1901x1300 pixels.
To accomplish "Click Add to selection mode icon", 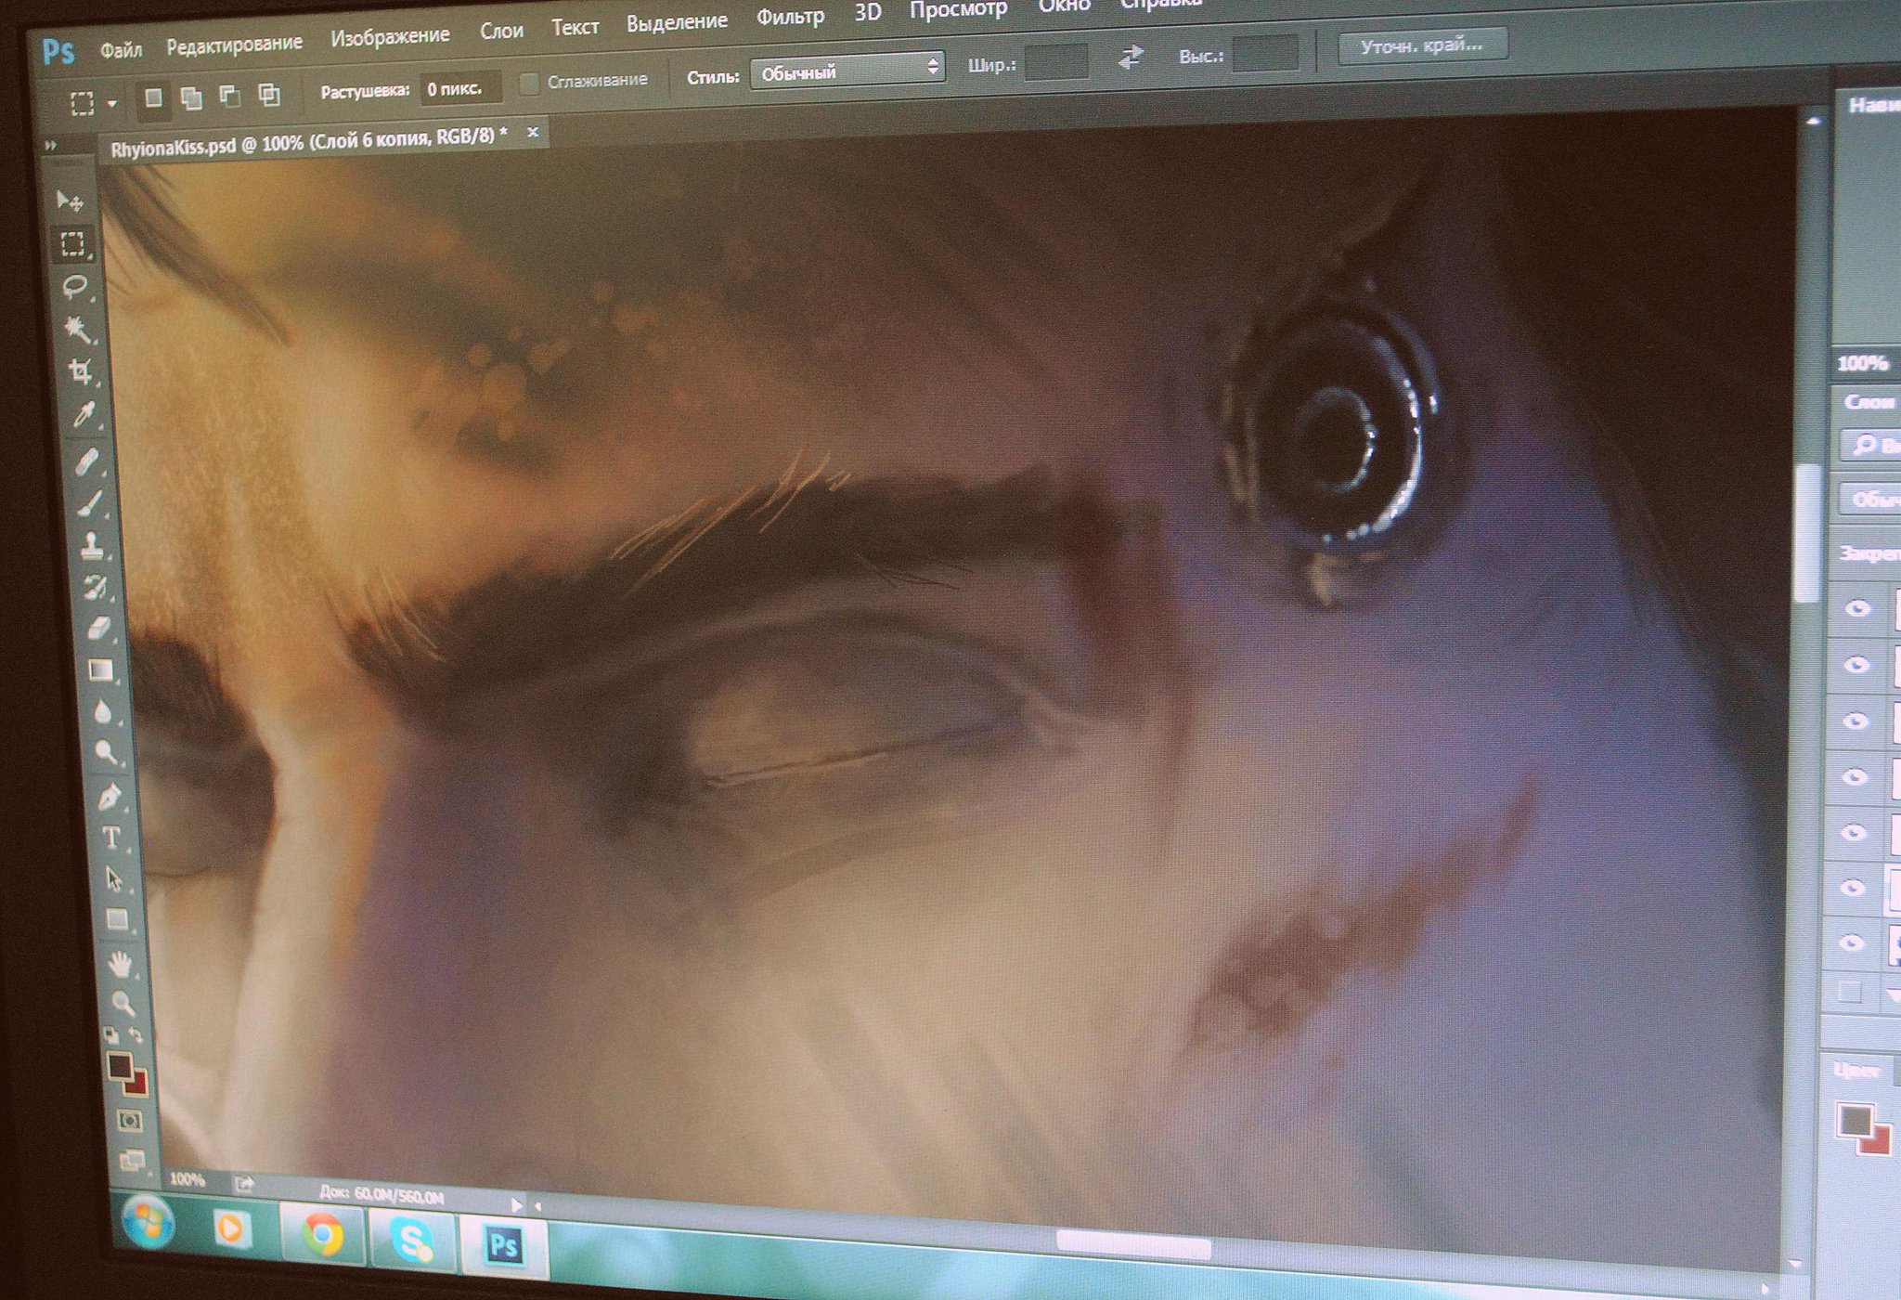I will click(191, 97).
